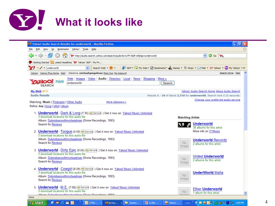The width and height of the screenshot is (275, 206).
Task: Reload the page with the refresh icon
Action: 50,56
